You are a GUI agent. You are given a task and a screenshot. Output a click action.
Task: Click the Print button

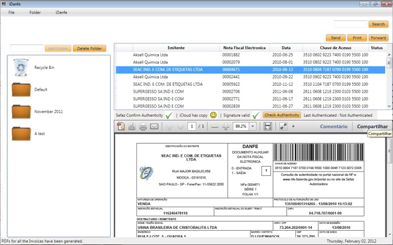[x=357, y=38]
